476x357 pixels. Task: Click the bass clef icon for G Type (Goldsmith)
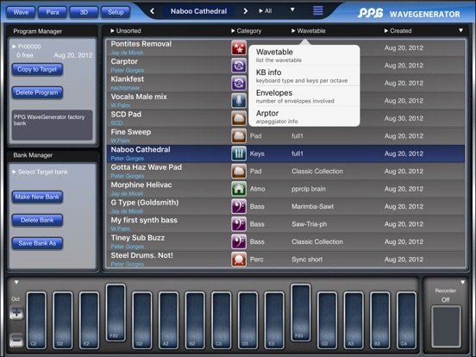pos(239,206)
